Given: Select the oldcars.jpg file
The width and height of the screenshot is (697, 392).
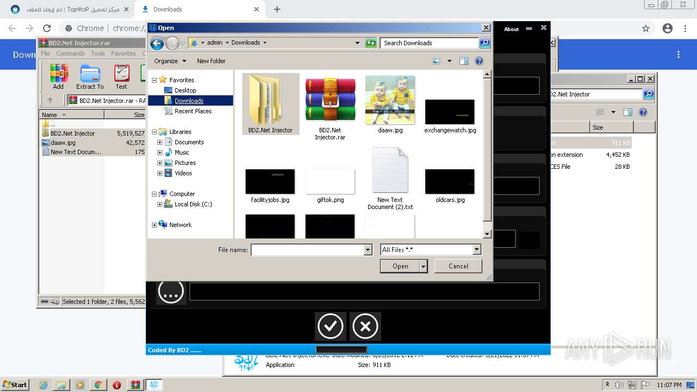Looking at the screenshot, I should pyautogui.click(x=450, y=185).
